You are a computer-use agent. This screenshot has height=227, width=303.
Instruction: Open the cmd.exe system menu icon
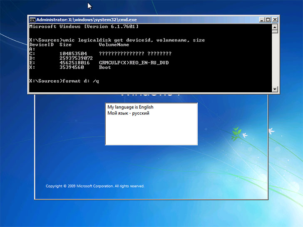(x=32, y=20)
